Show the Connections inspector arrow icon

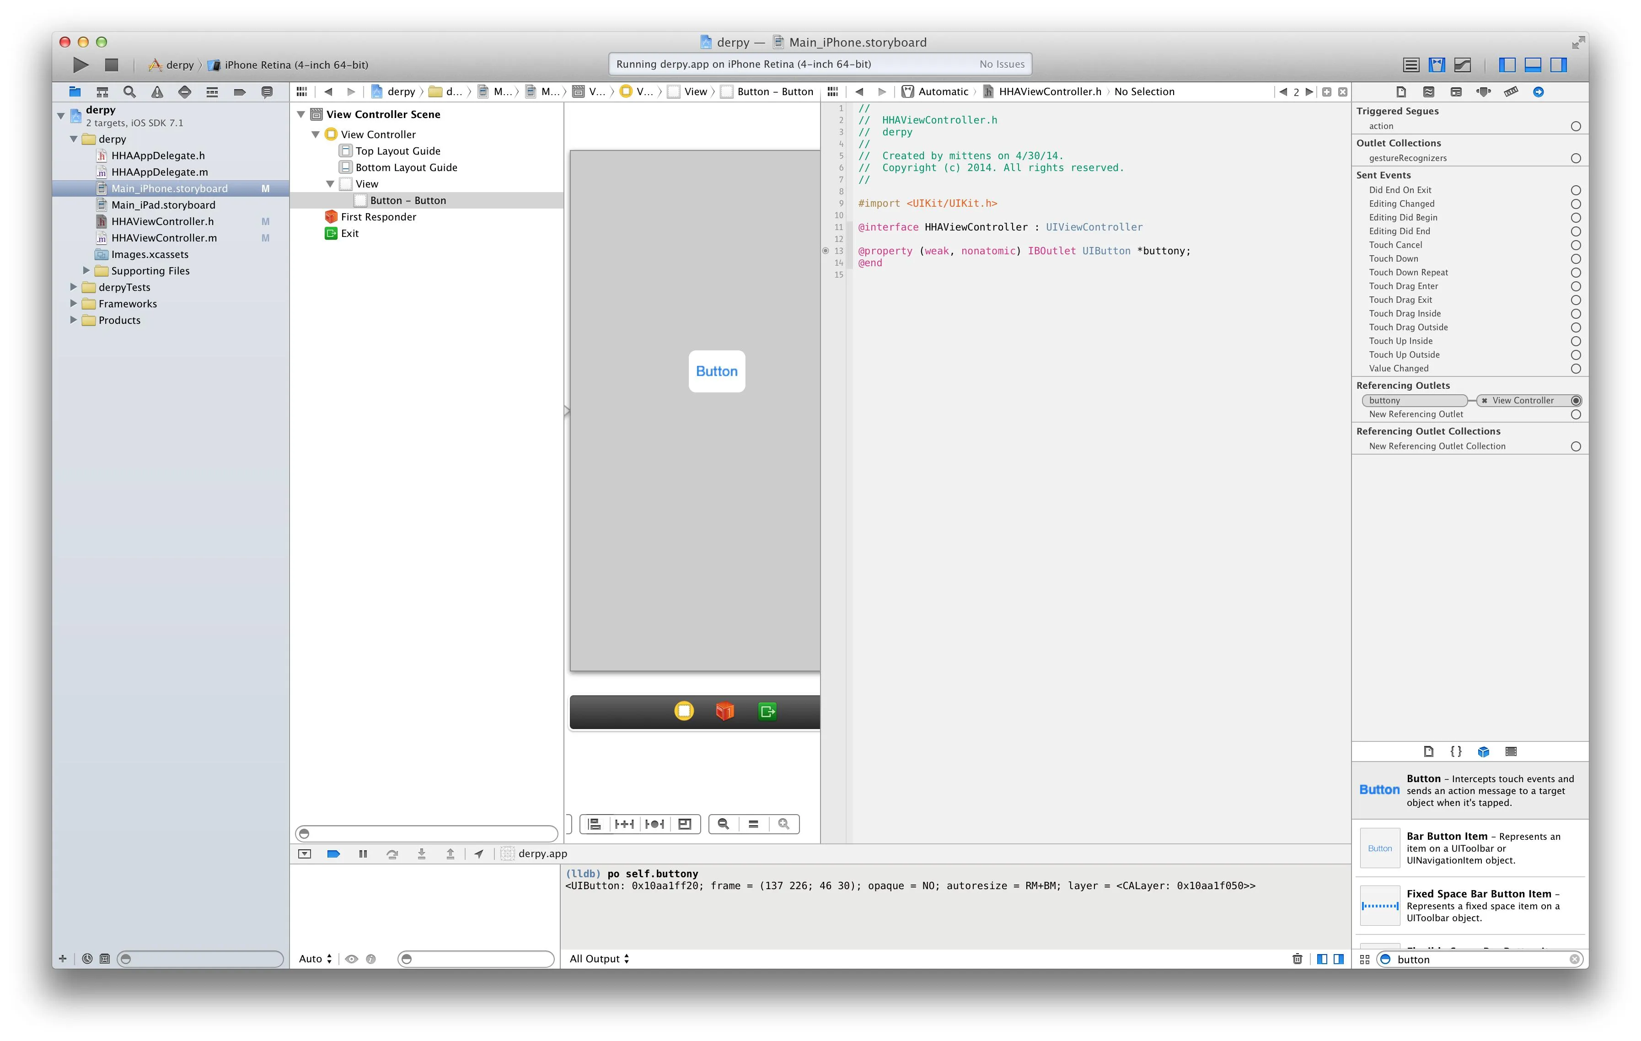1538,92
